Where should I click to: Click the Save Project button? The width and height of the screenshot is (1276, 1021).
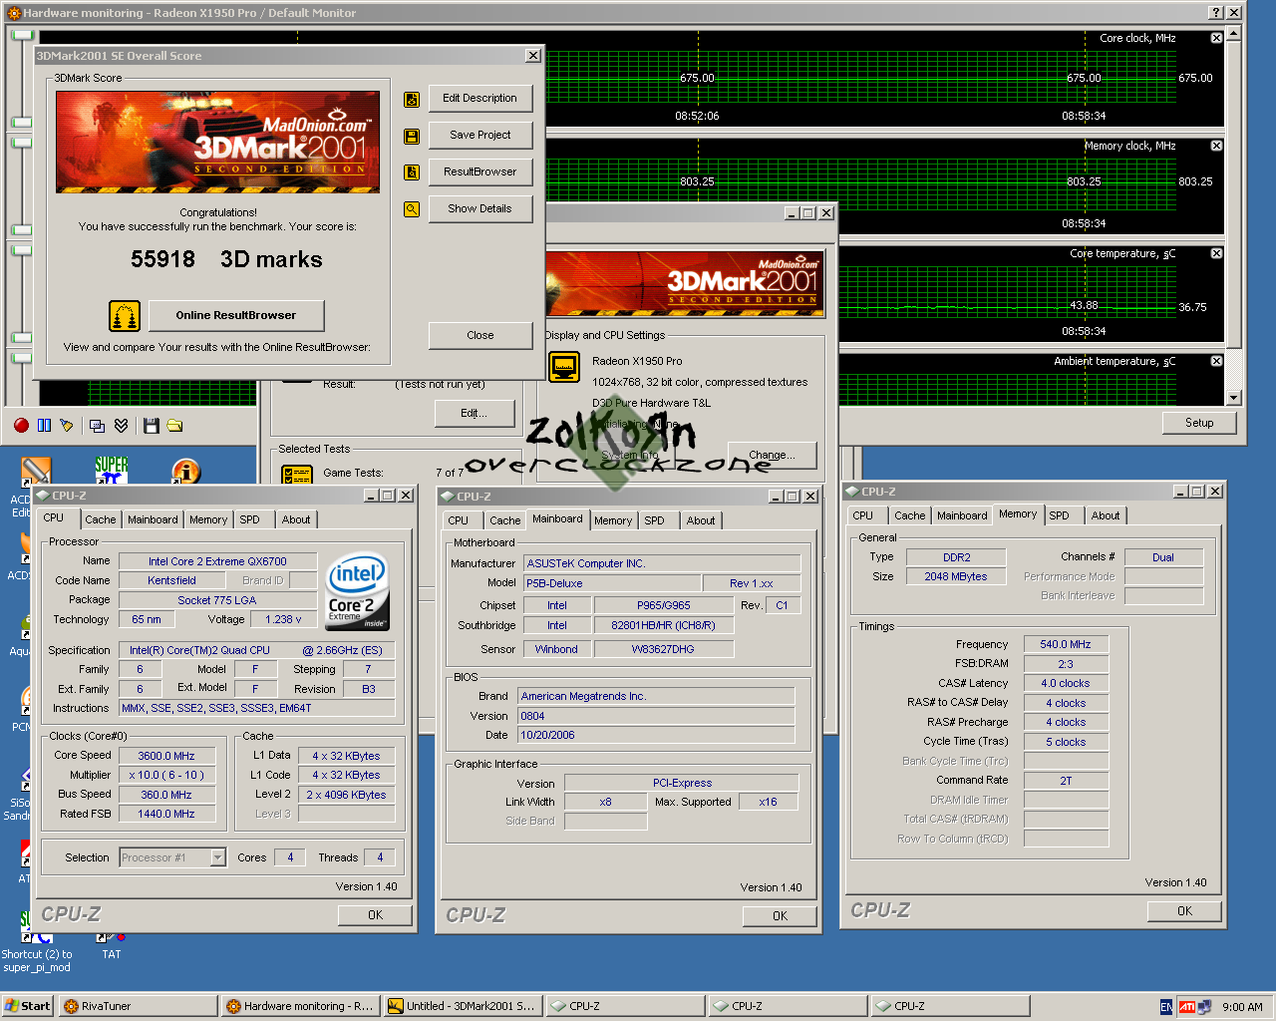[x=479, y=135]
